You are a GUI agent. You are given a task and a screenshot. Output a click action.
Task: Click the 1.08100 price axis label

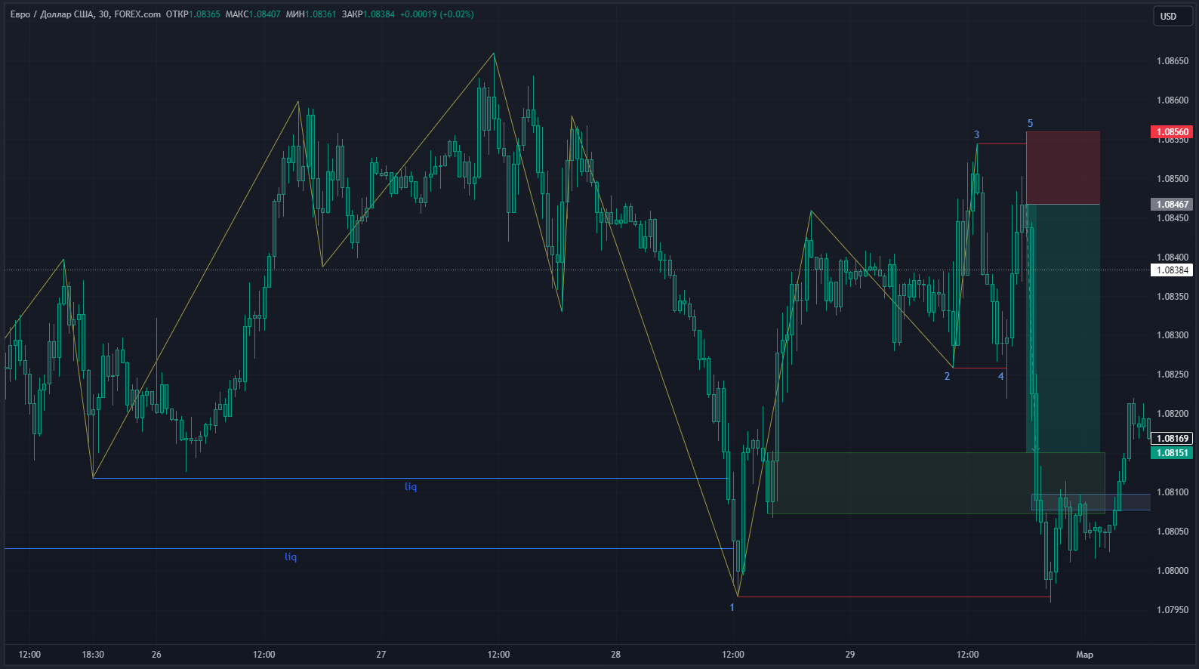(x=1173, y=492)
